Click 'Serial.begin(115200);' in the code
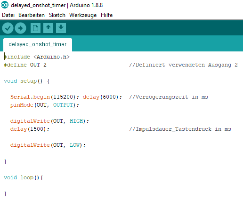The width and height of the screenshot is (243, 201). coord(45,97)
